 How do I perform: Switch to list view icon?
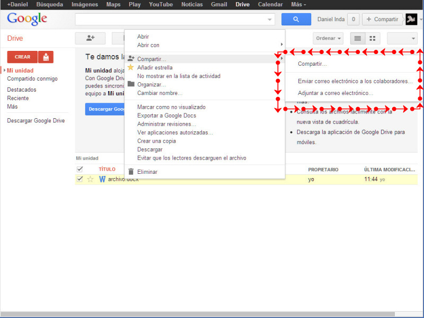(x=357, y=38)
